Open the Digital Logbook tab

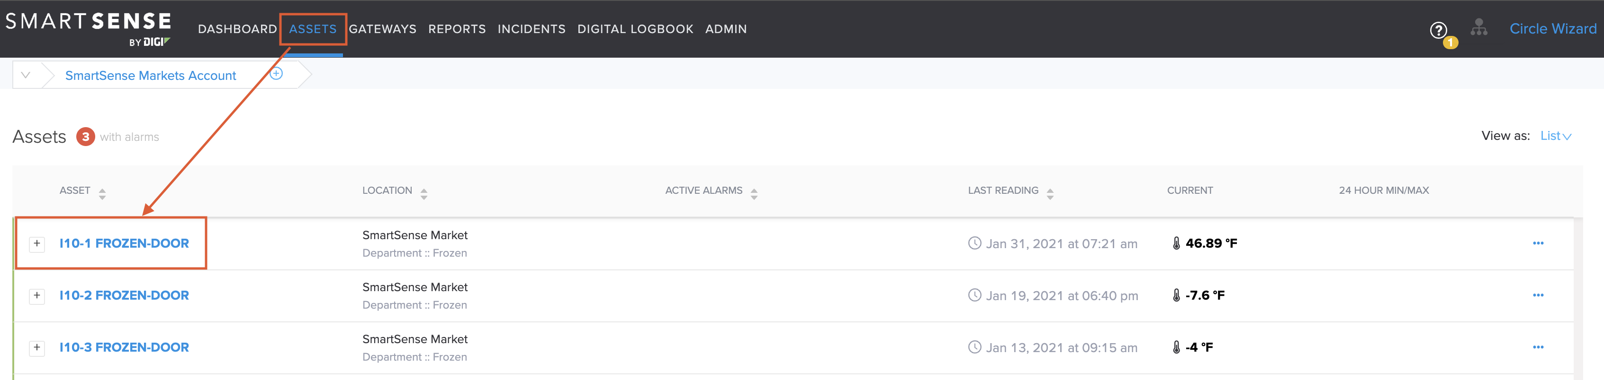pos(635,29)
